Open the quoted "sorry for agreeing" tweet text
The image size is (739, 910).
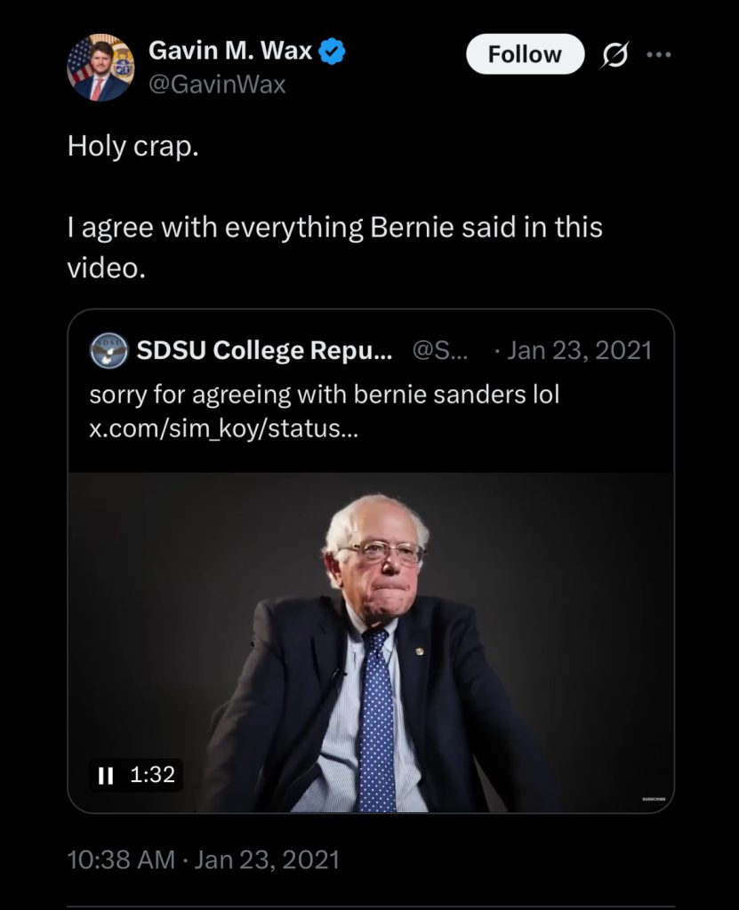[325, 395]
